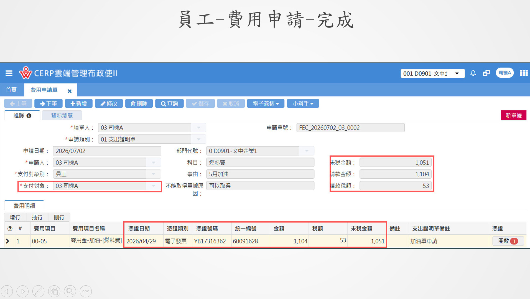The image size is (530, 299).
Task: Expand the 申請人 dropdown arrow
Action: pyautogui.click(x=154, y=163)
